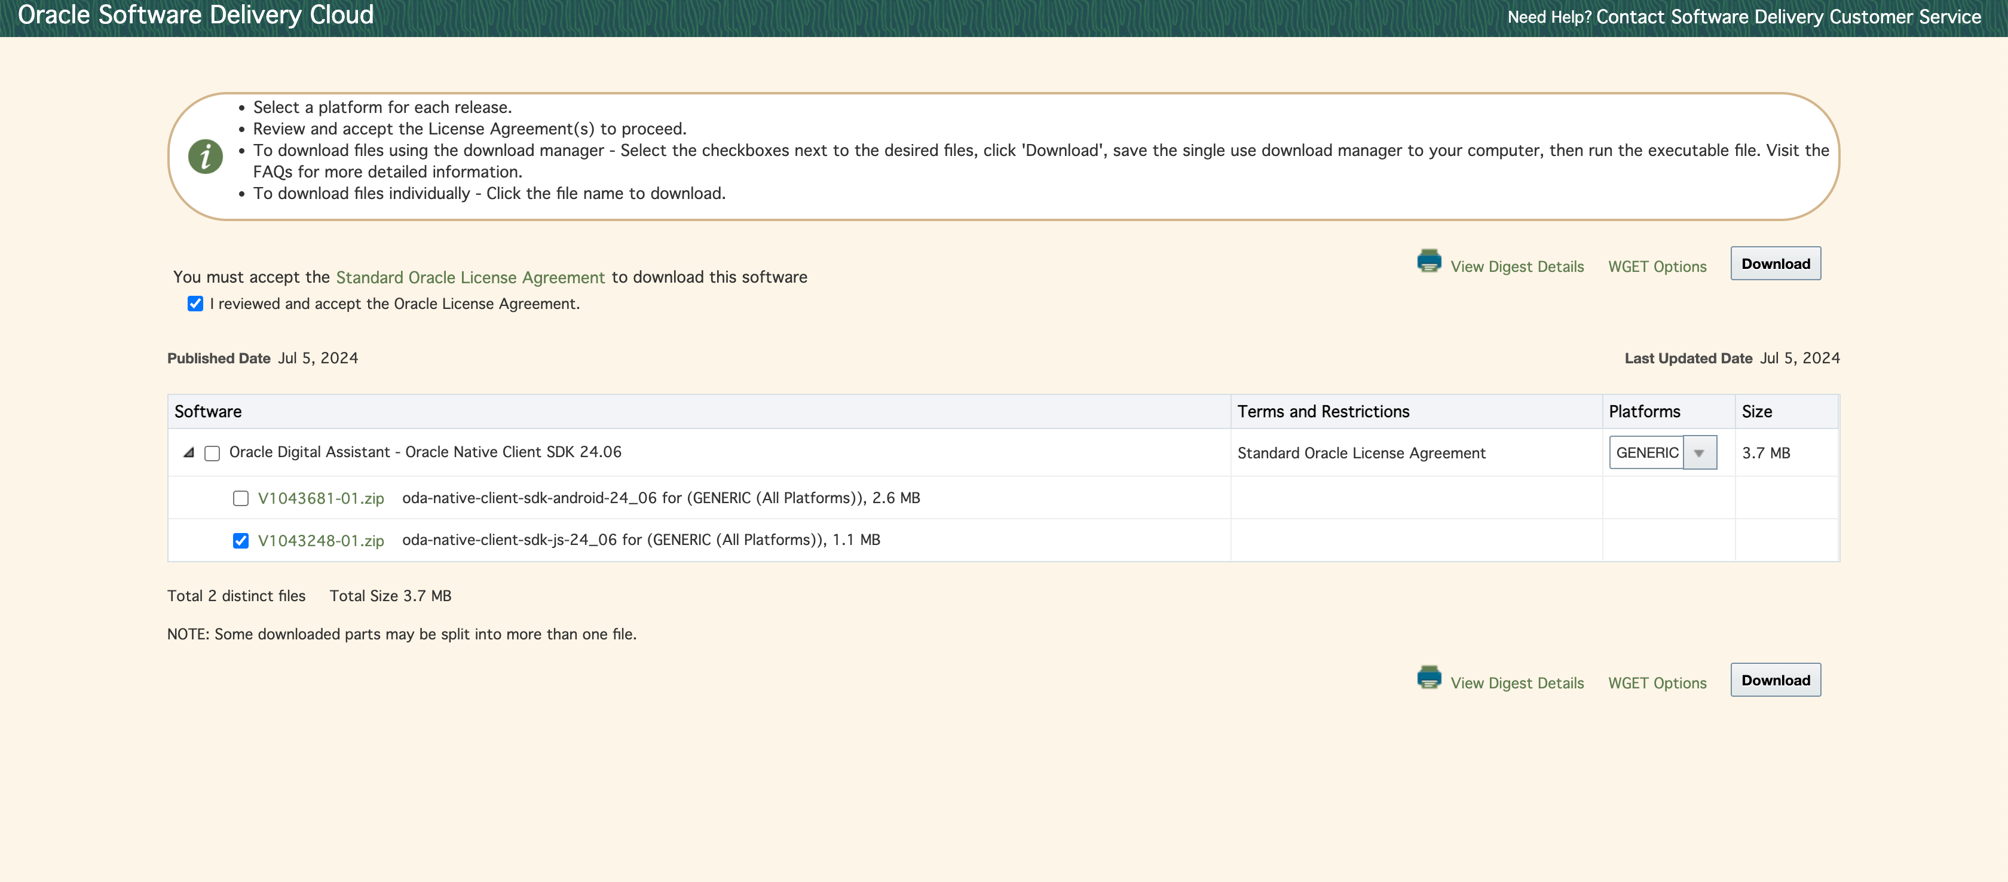This screenshot has height=882, width=2008.
Task: Open Contact Software Delivery Customer Service link
Action: click(x=1788, y=16)
